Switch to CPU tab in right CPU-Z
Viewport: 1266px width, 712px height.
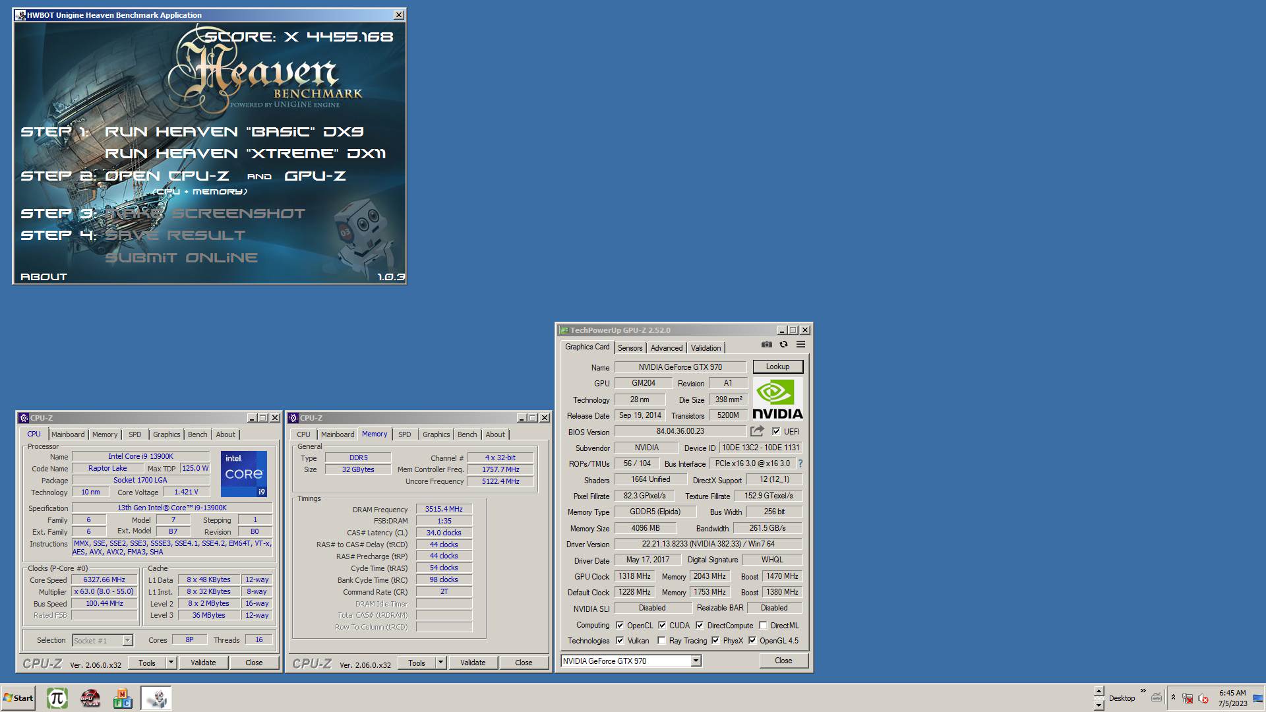[303, 434]
